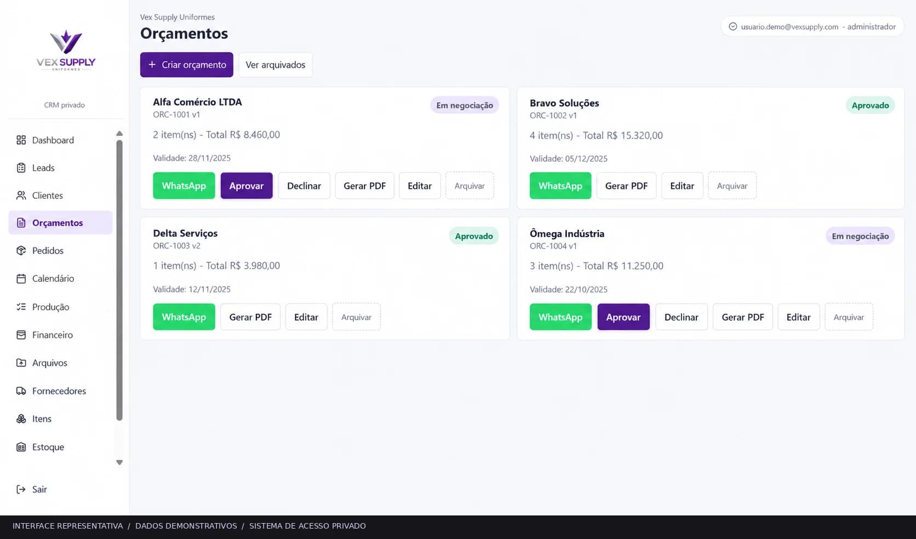The height and width of the screenshot is (539, 916).
Task: Click the Aprovado badge on Bravo Soluções
Action: click(870, 105)
